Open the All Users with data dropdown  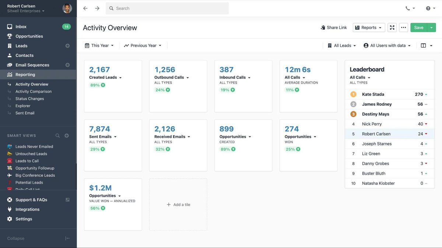tap(387, 46)
